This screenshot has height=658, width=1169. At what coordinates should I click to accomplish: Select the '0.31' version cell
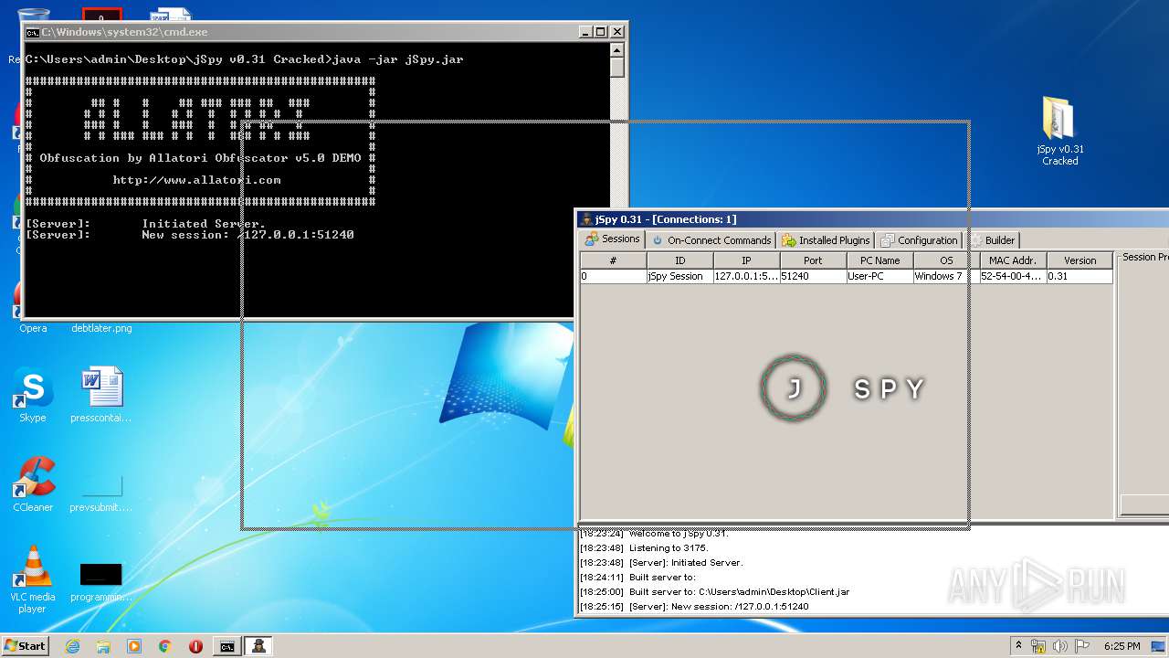[1079, 276]
